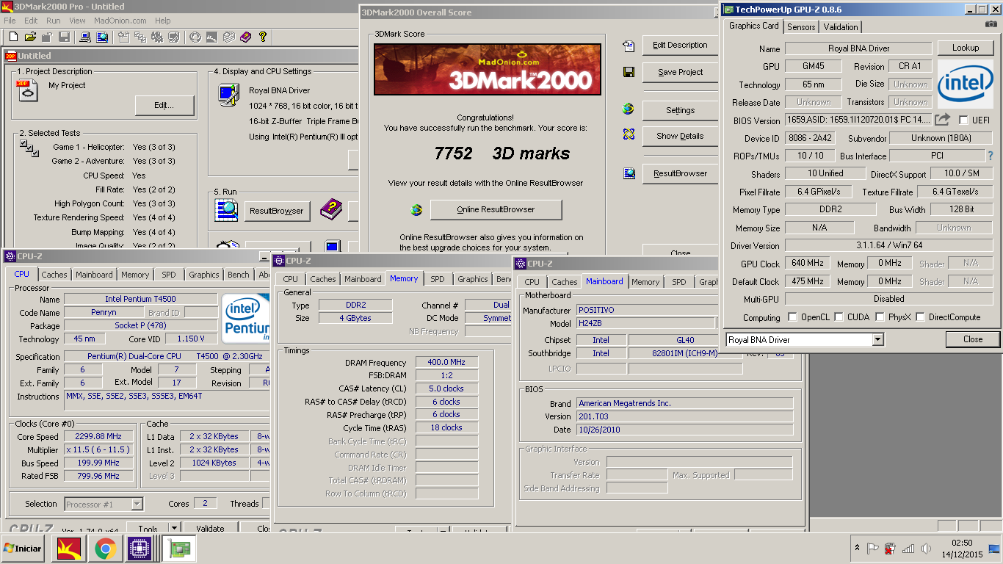Click the Open project folder icon
Image resolution: width=1003 pixels, height=564 pixels.
pos(30,37)
